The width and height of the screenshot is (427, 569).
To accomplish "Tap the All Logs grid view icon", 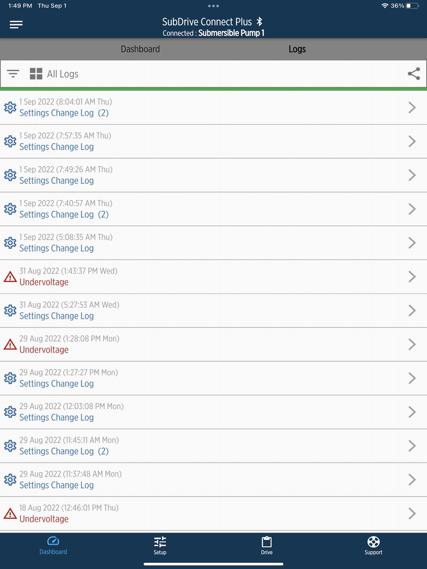I will pos(36,74).
